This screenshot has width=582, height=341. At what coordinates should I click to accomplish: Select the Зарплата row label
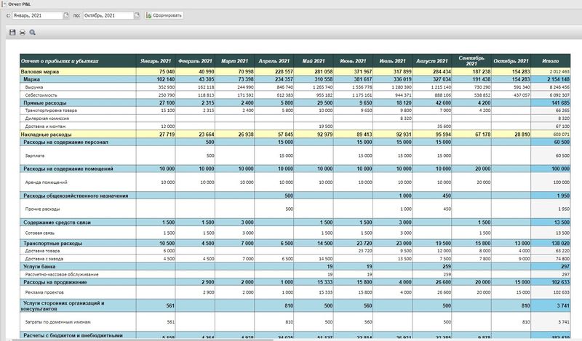pyautogui.click(x=35, y=156)
